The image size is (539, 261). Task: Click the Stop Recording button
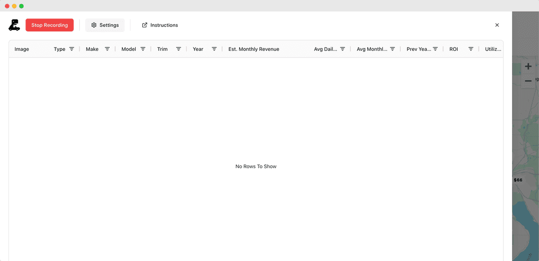pos(49,25)
